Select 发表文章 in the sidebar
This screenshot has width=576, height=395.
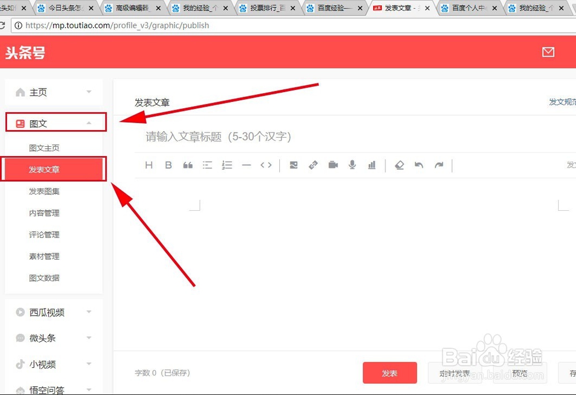pos(54,169)
